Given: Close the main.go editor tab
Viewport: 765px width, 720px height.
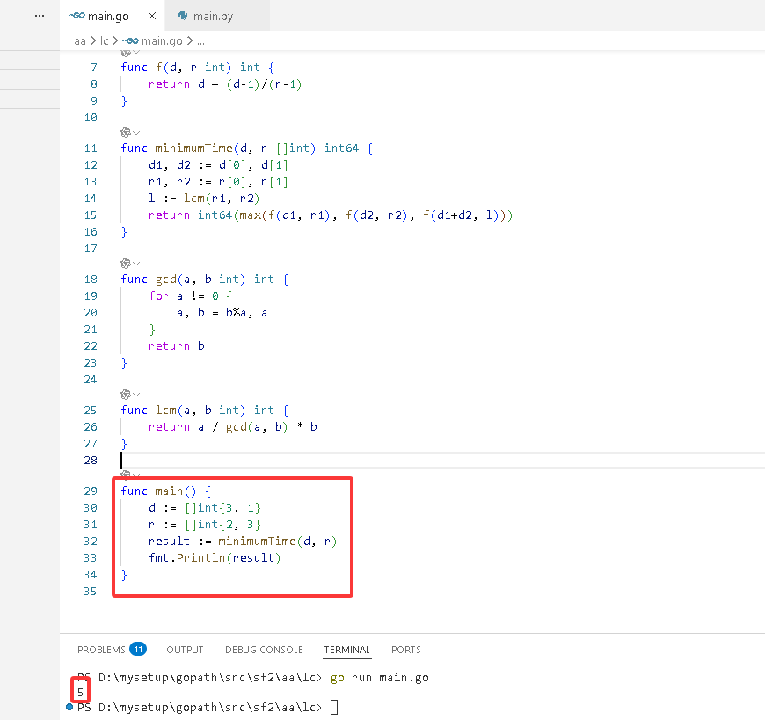Looking at the screenshot, I should click(152, 16).
